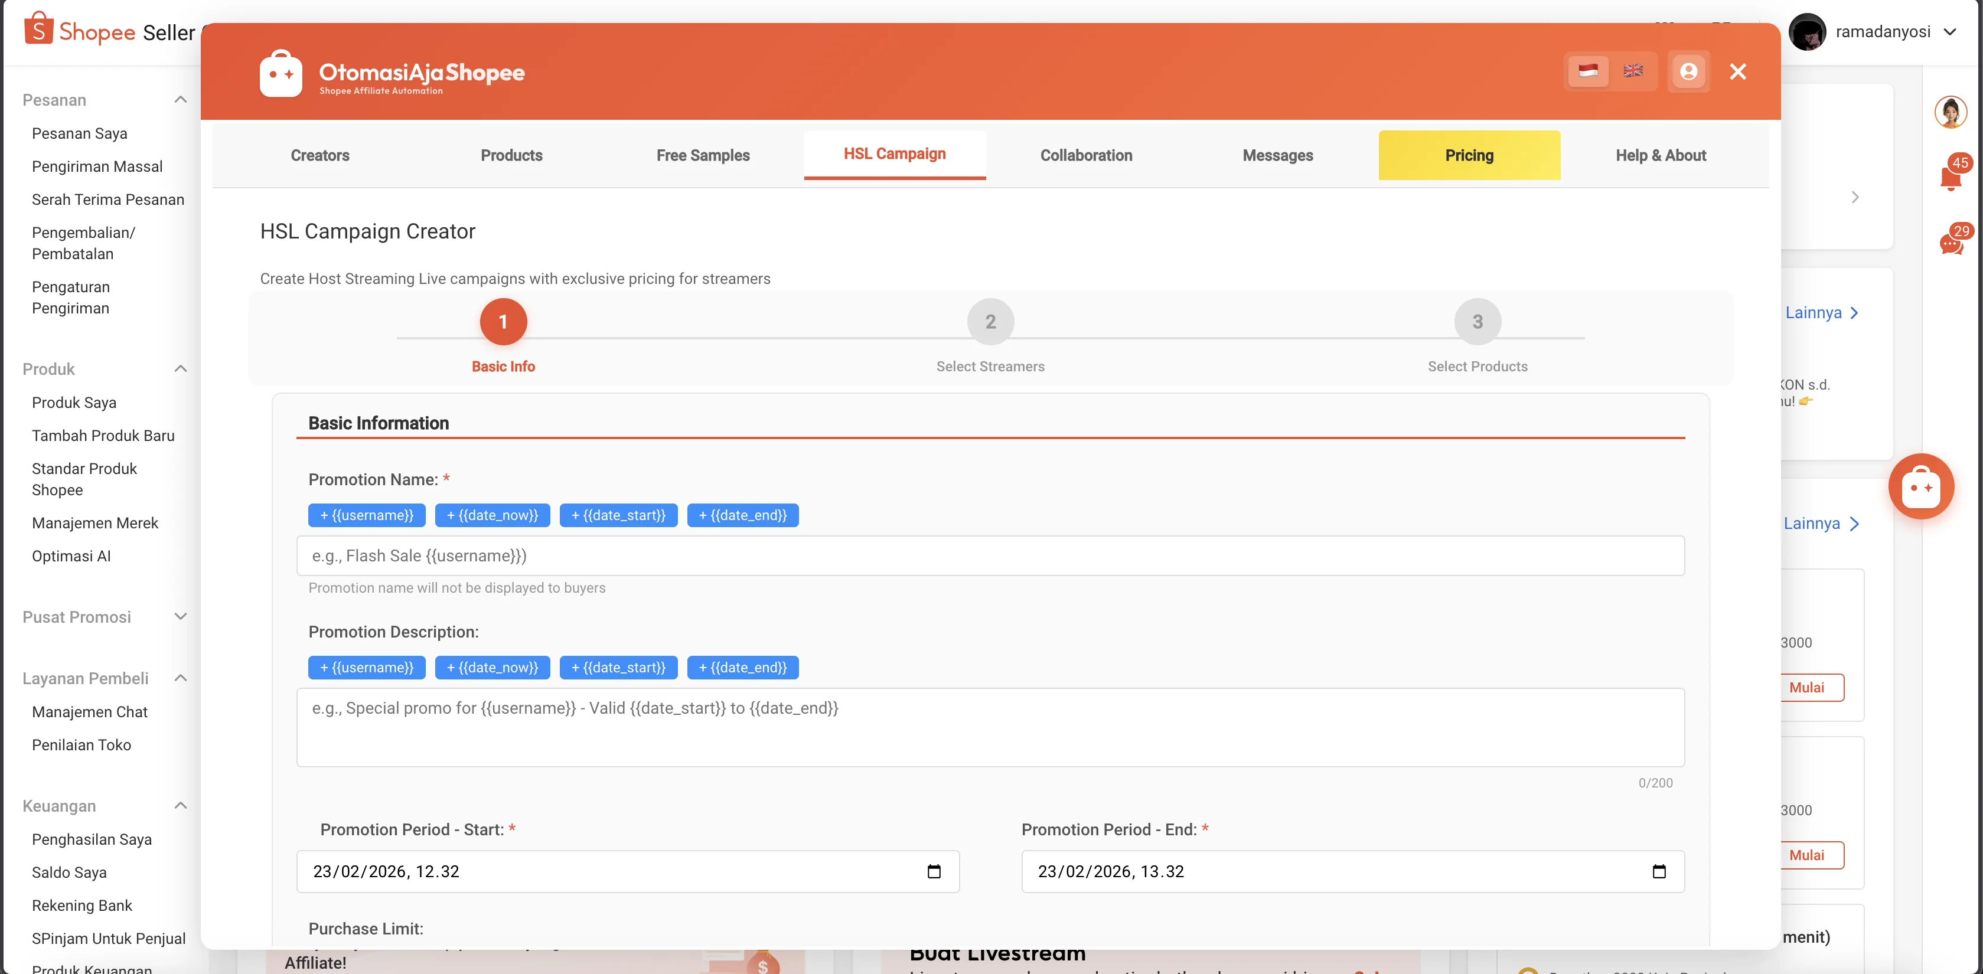Click the second Lainnya chevron link

pos(1821,523)
